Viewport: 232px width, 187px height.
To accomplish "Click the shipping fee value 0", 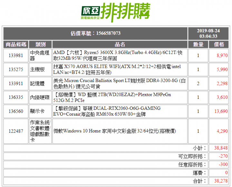I will (x=227, y=173).
